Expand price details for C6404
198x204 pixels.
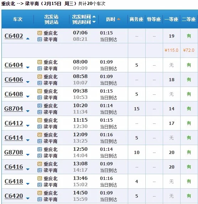tap(28, 67)
